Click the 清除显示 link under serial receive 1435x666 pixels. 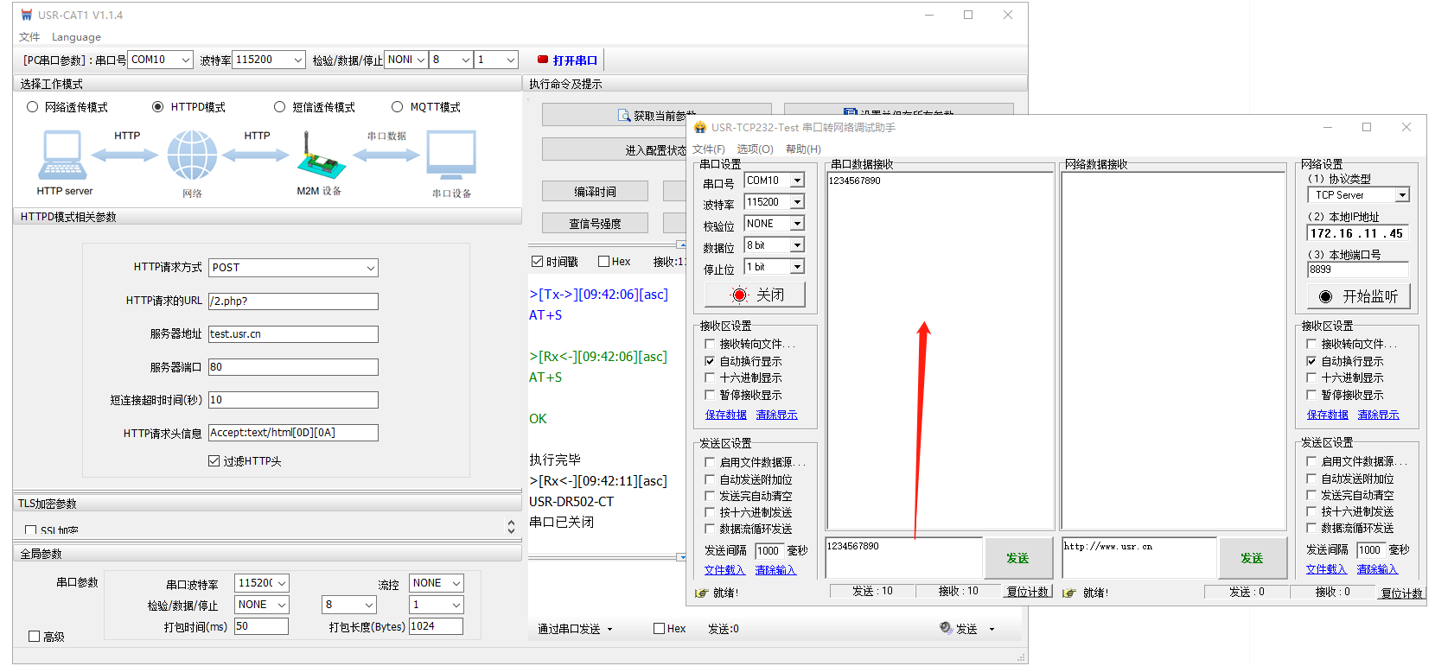pos(776,415)
